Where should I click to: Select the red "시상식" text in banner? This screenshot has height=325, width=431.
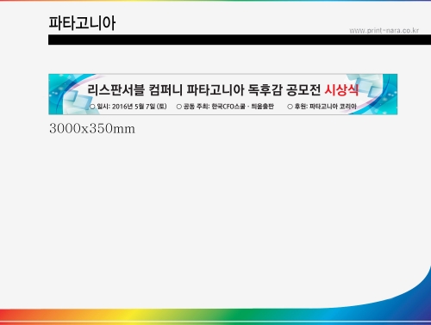(341, 90)
